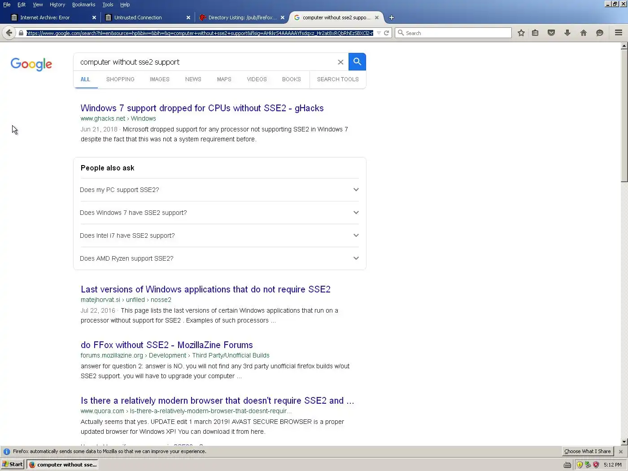The height and width of the screenshot is (471, 628).
Task: Open the Help menu
Action: [125, 4]
